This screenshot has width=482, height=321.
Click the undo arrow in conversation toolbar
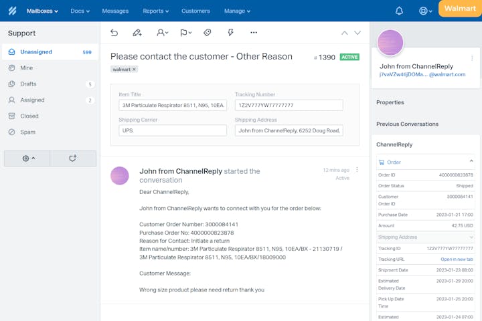114,32
